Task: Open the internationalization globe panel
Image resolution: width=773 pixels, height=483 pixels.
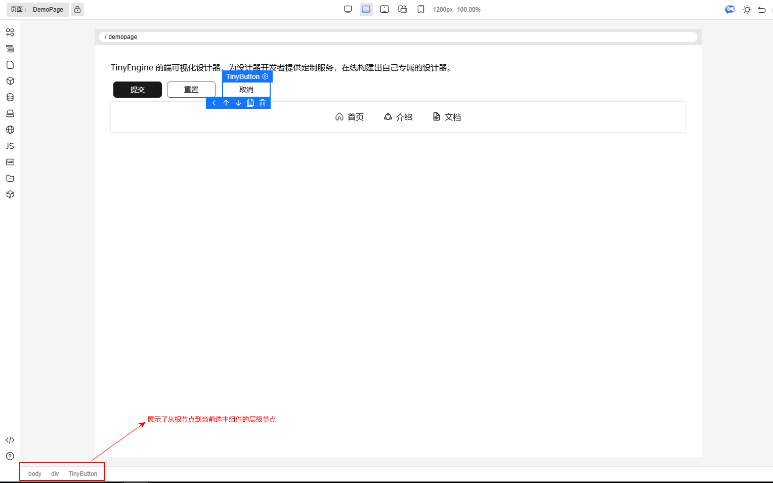Action: pyautogui.click(x=10, y=130)
